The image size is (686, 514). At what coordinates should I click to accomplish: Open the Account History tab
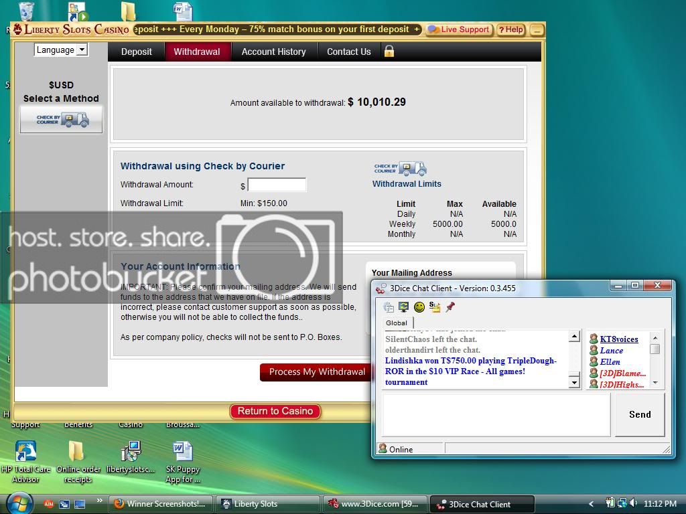[x=273, y=52]
